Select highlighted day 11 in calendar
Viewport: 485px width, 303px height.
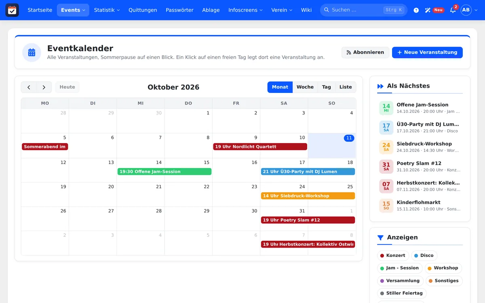(x=332, y=145)
